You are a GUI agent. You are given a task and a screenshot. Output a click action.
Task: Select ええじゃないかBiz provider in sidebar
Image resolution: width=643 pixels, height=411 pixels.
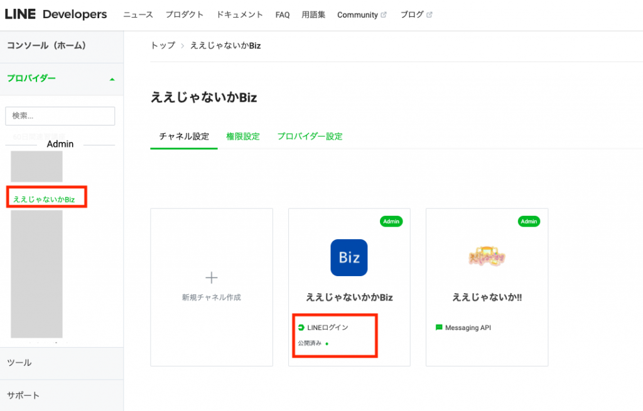(45, 200)
